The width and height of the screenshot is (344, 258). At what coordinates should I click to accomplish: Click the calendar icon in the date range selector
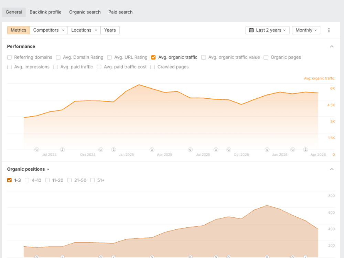(251, 30)
